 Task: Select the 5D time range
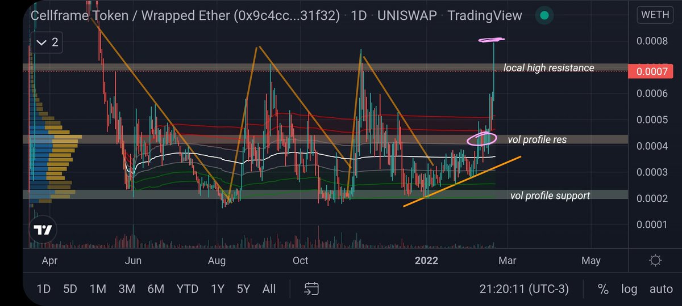point(70,289)
